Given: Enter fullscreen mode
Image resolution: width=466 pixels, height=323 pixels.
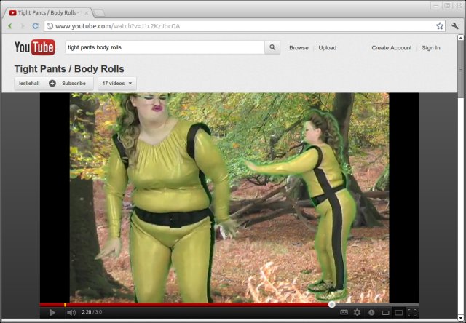Looking at the screenshot, I should pyautogui.click(x=412, y=313).
